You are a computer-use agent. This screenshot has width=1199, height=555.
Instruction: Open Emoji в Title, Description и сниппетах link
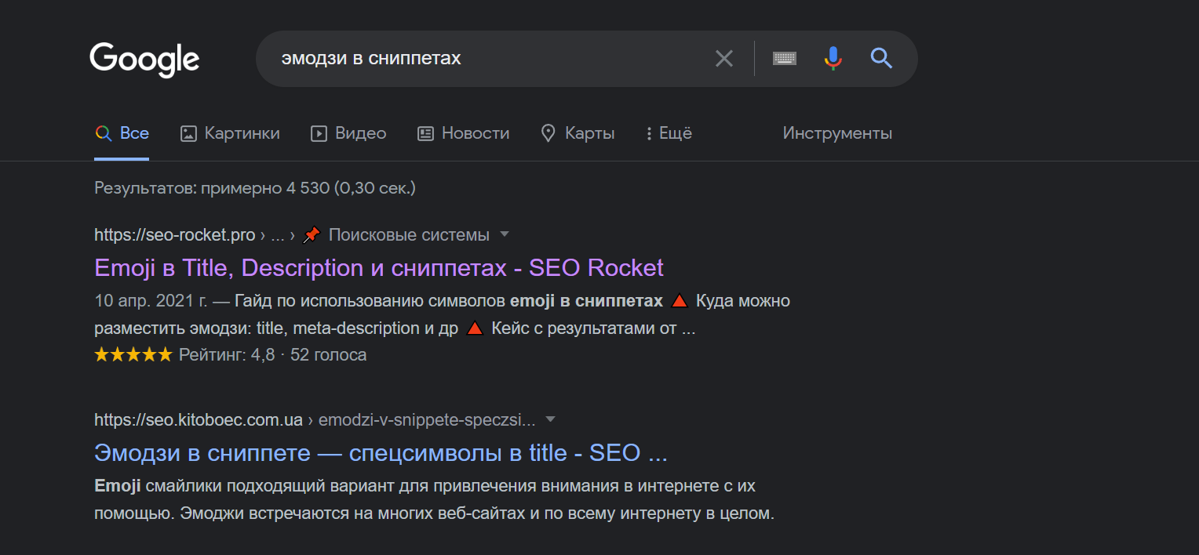tap(379, 268)
